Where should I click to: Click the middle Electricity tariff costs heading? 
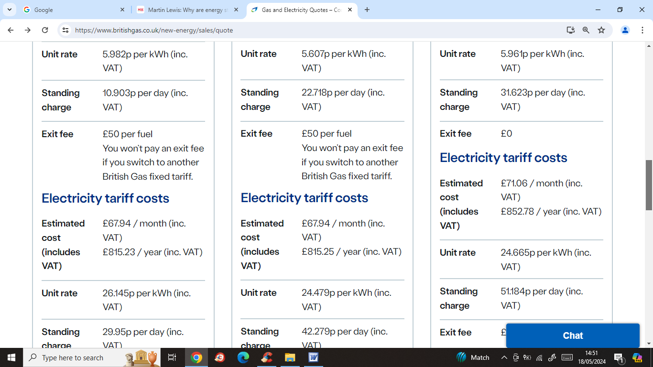coord(305,198)
